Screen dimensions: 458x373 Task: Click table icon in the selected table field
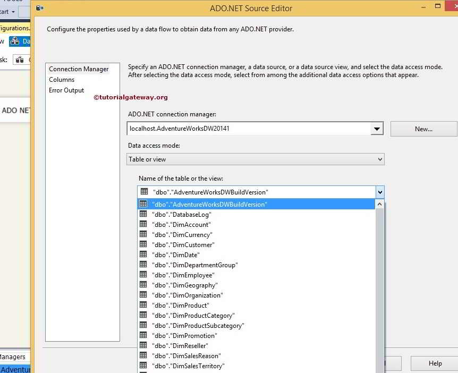click(145, 191)
